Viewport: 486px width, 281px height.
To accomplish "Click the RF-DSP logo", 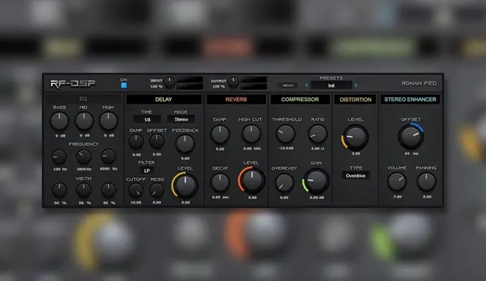I will 73,84.
